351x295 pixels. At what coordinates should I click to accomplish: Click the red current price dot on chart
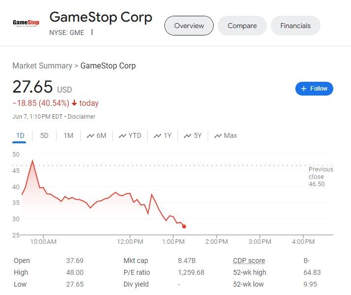184,226
